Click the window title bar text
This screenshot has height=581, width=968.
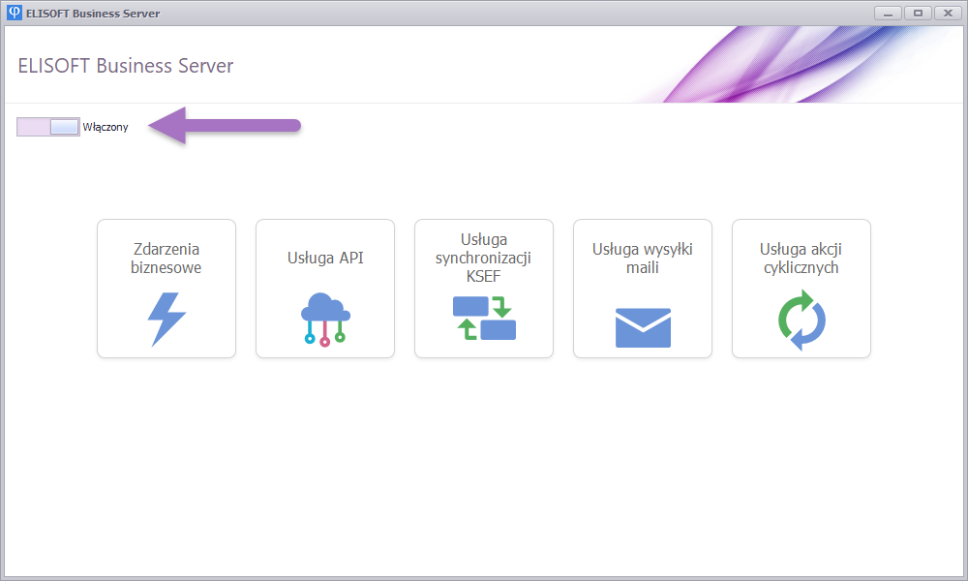[x=93, y=14]
